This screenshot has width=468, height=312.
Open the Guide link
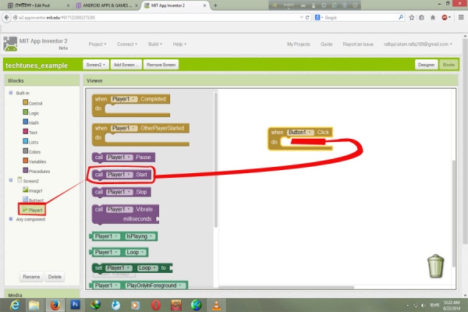pos(326,44)
